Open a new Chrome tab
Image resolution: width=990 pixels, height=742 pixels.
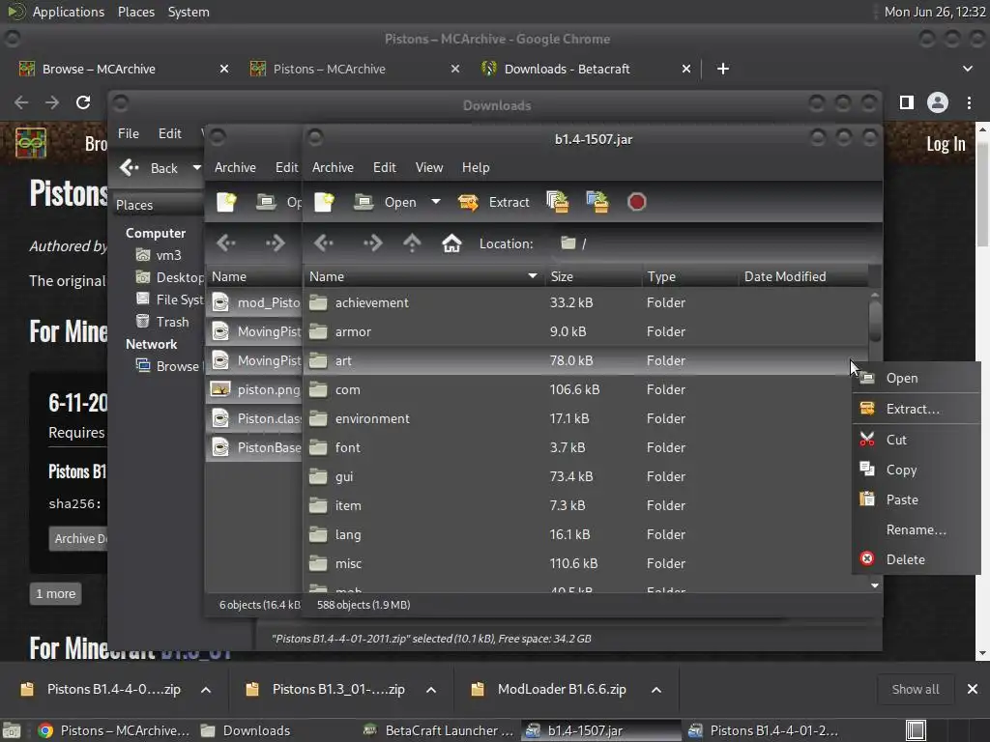(723, 69)
